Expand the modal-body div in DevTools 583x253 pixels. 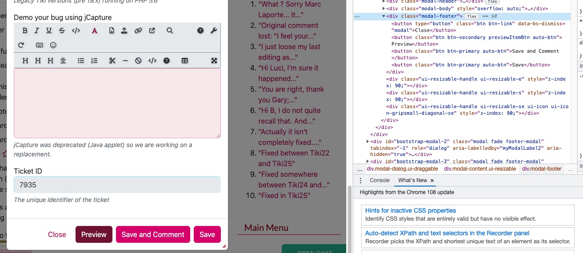pyautogui.click(x=383, y=8)
